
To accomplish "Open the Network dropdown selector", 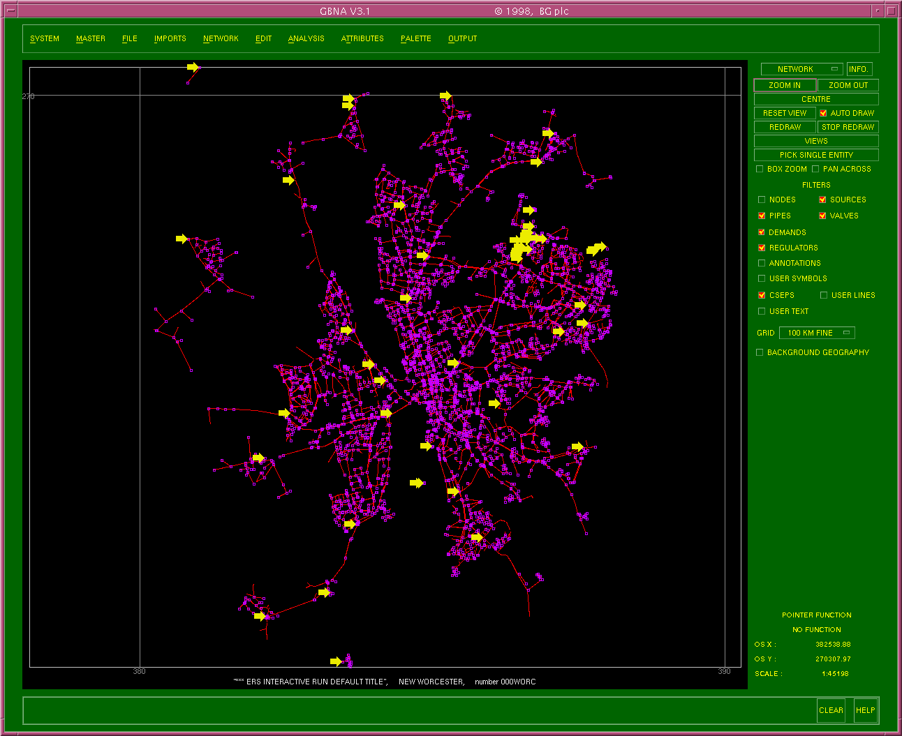I will [x=801, y=69].
